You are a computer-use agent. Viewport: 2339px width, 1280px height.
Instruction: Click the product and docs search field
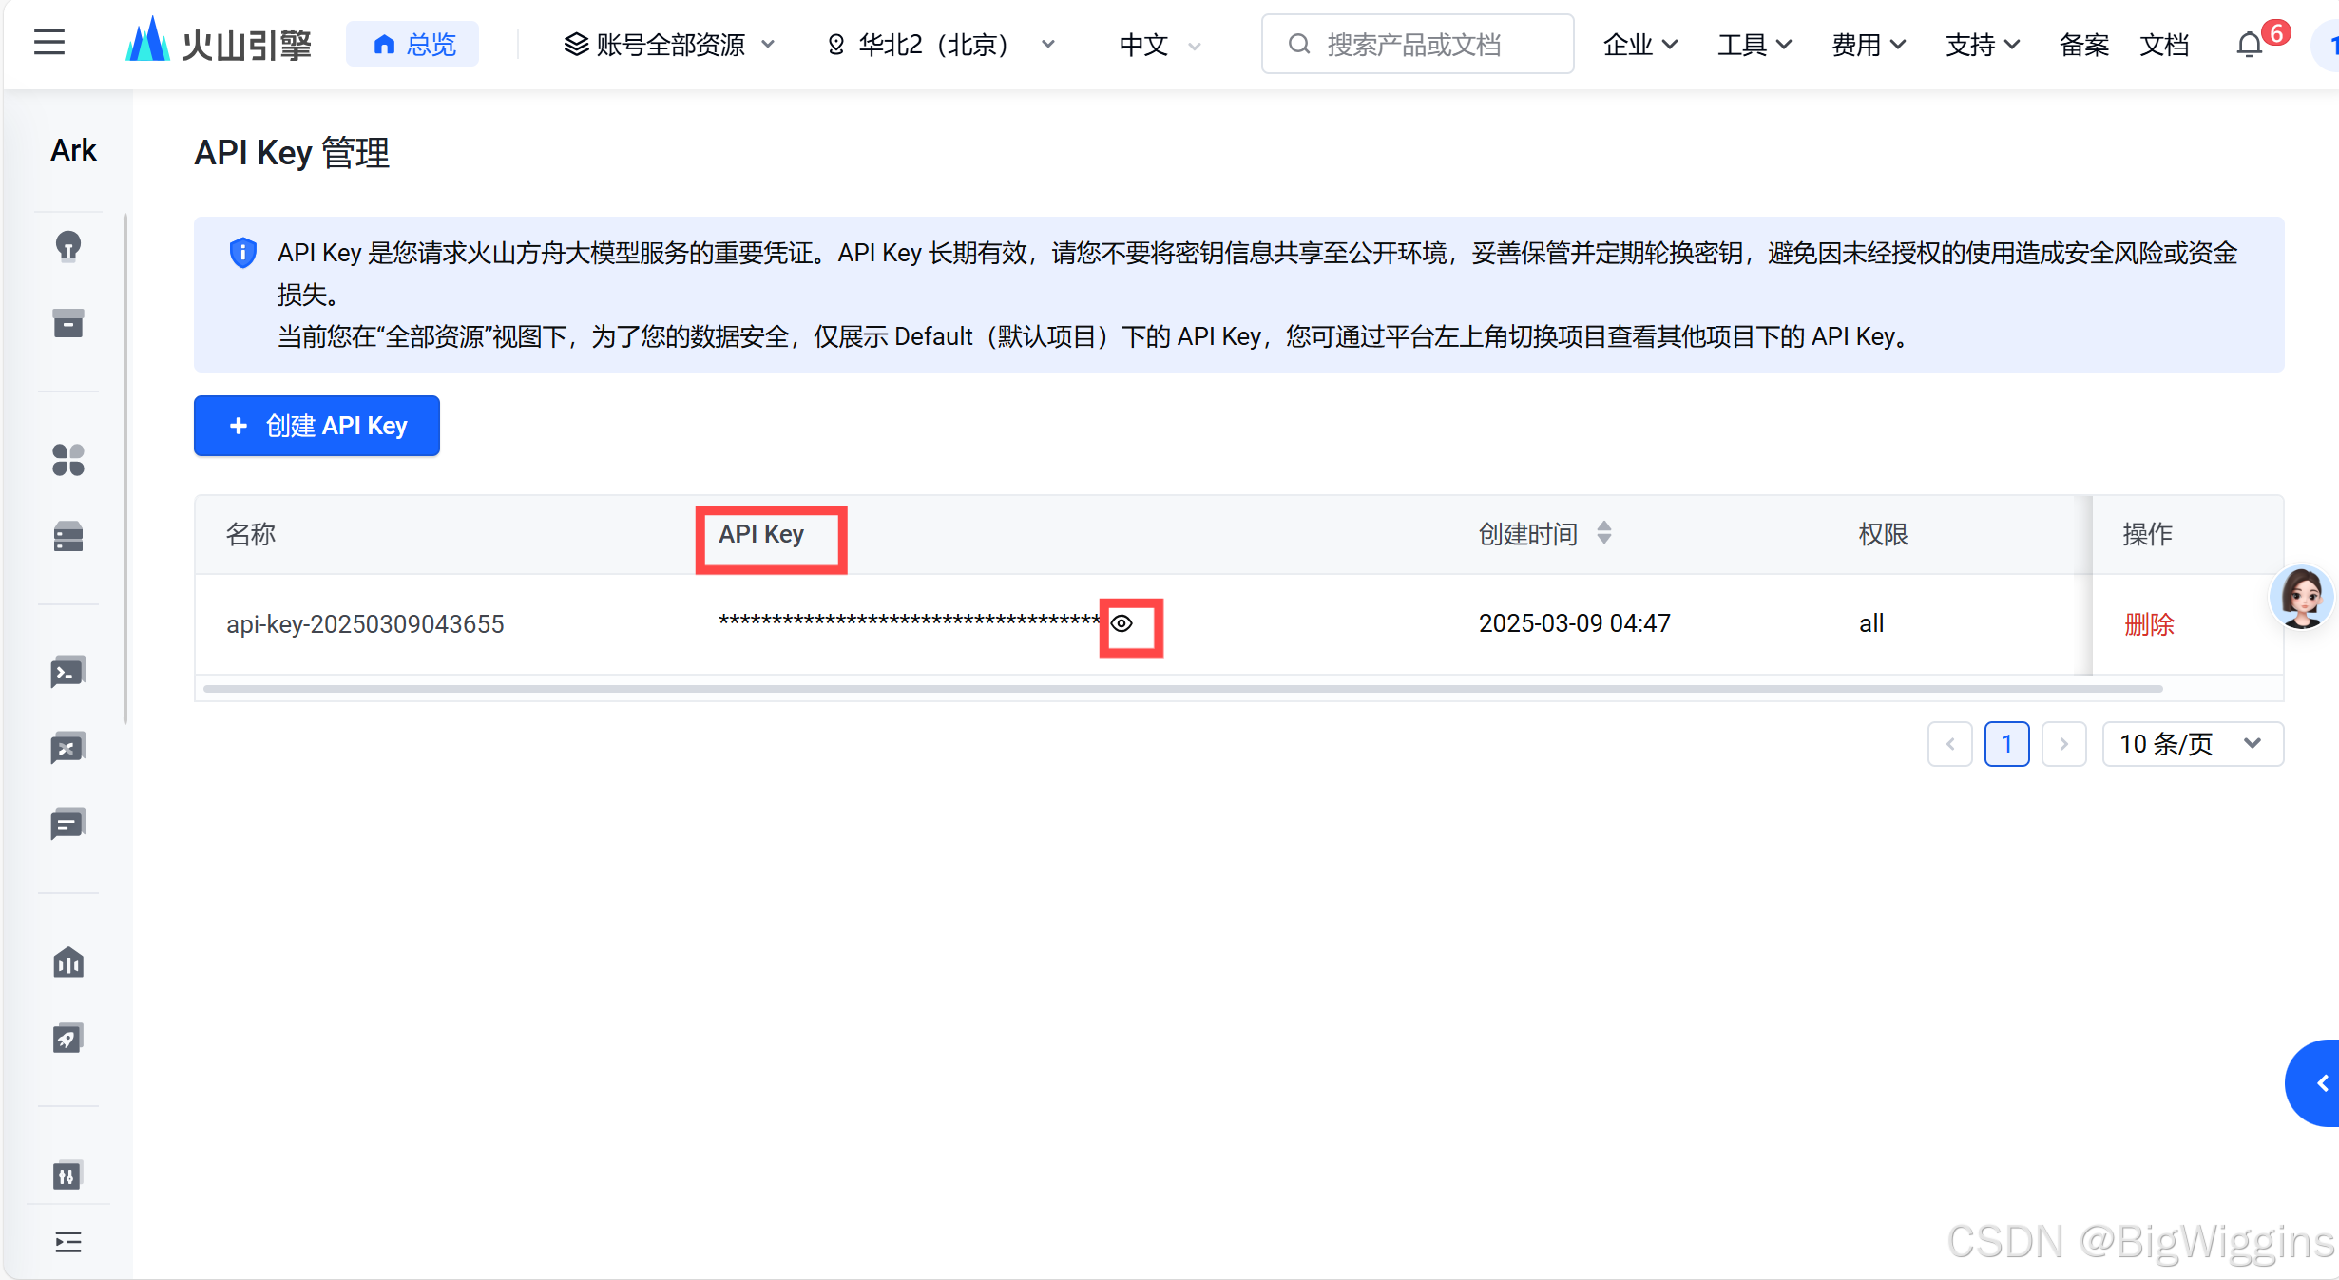click(x=1417, y=45)
